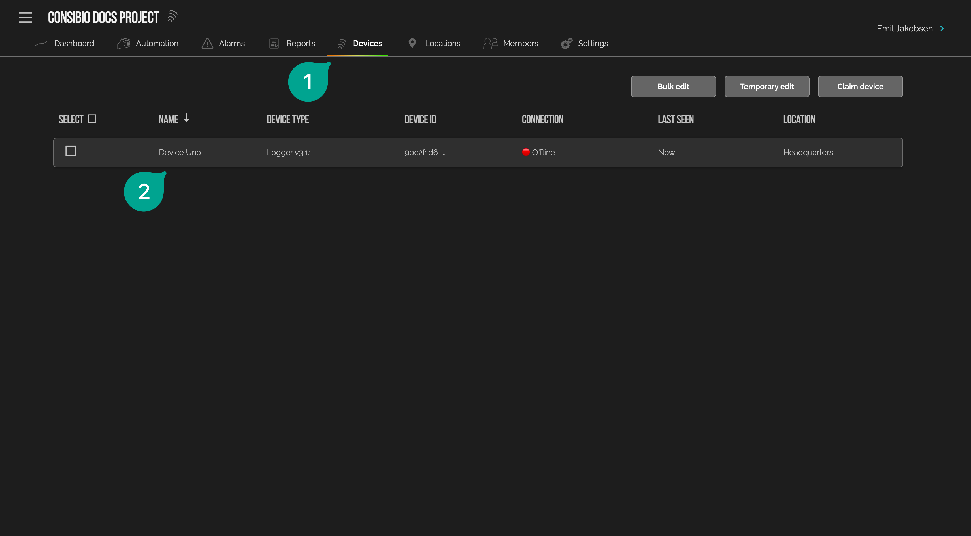
Task: Open the hamburger navigation menu
Action: (x=25, y=17)
